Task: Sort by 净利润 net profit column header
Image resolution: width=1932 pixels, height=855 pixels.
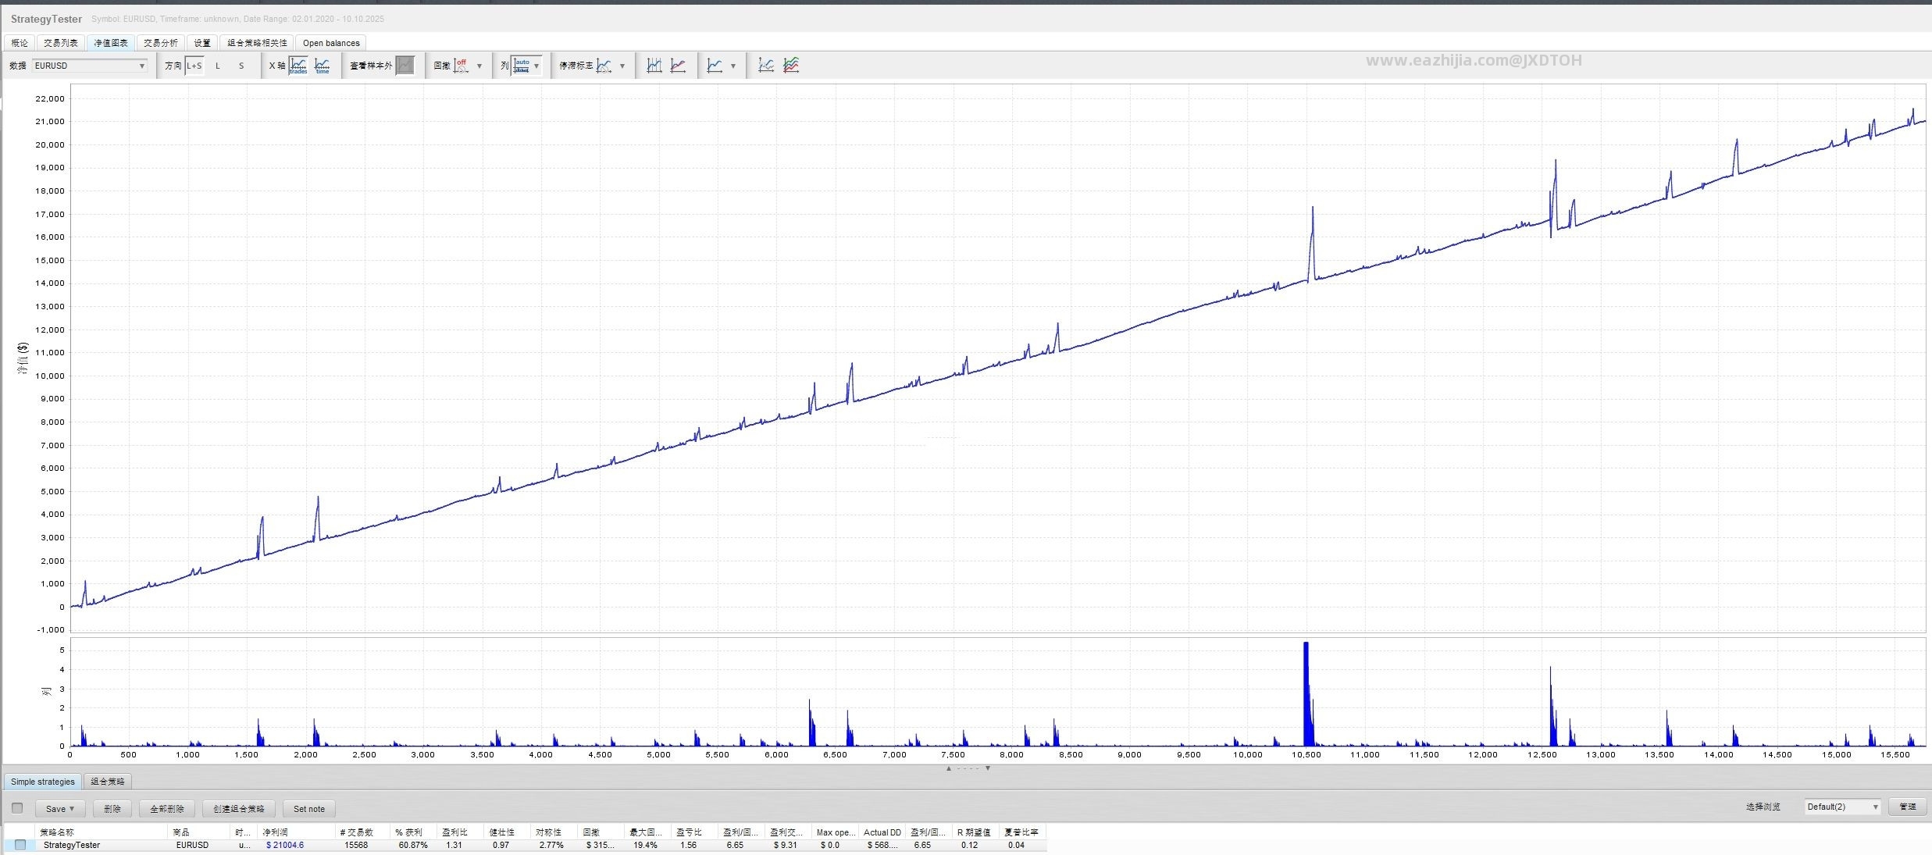Action: [x=297, y=832]
